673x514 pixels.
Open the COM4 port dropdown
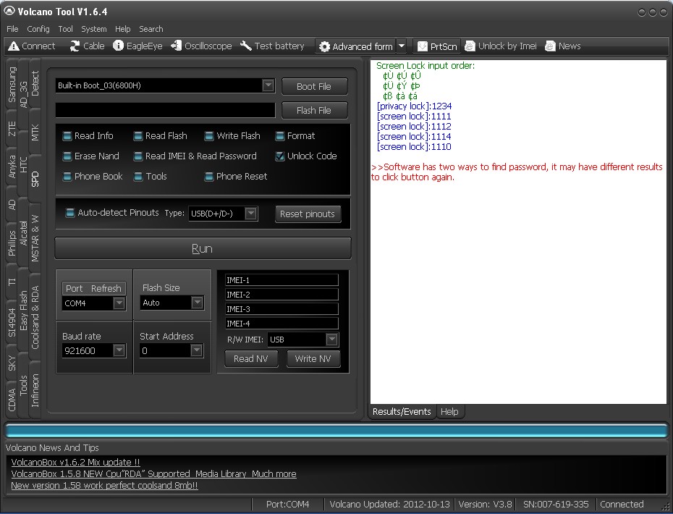coord(119,303)
